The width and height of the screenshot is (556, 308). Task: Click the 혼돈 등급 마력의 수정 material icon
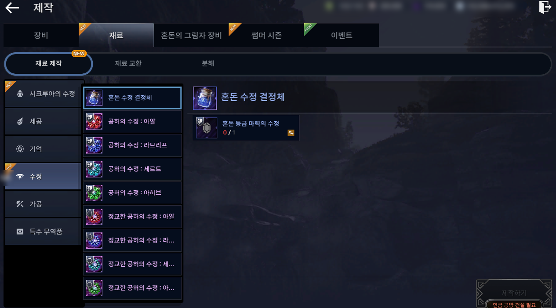[207, 128]
